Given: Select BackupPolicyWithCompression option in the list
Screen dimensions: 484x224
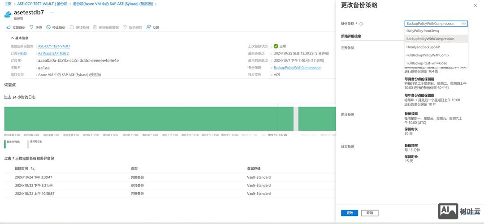Looking at the screenshot, I should pyautogui.click(x=436, y=39).
